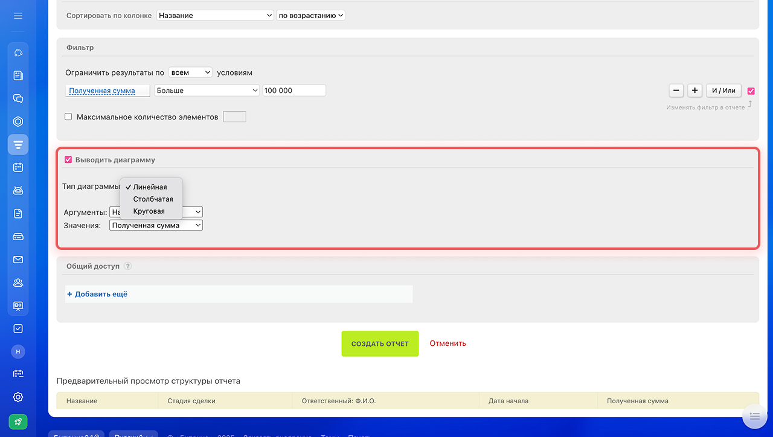Open the robot assistant icon in the sidebar
The image size is (773, 437).
point(18,190)
